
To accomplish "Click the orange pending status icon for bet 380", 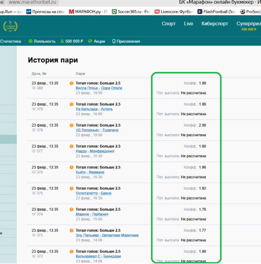I will click(71, 83).
